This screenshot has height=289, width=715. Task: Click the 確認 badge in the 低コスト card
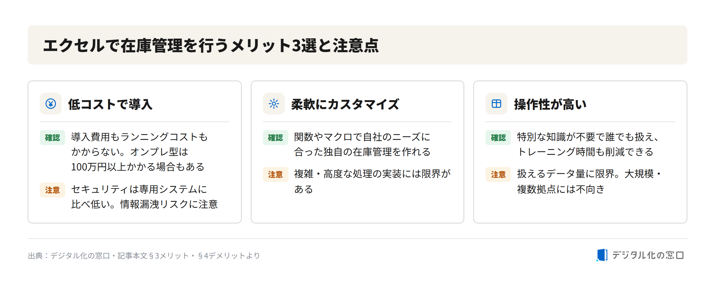(x=52, y=138)
